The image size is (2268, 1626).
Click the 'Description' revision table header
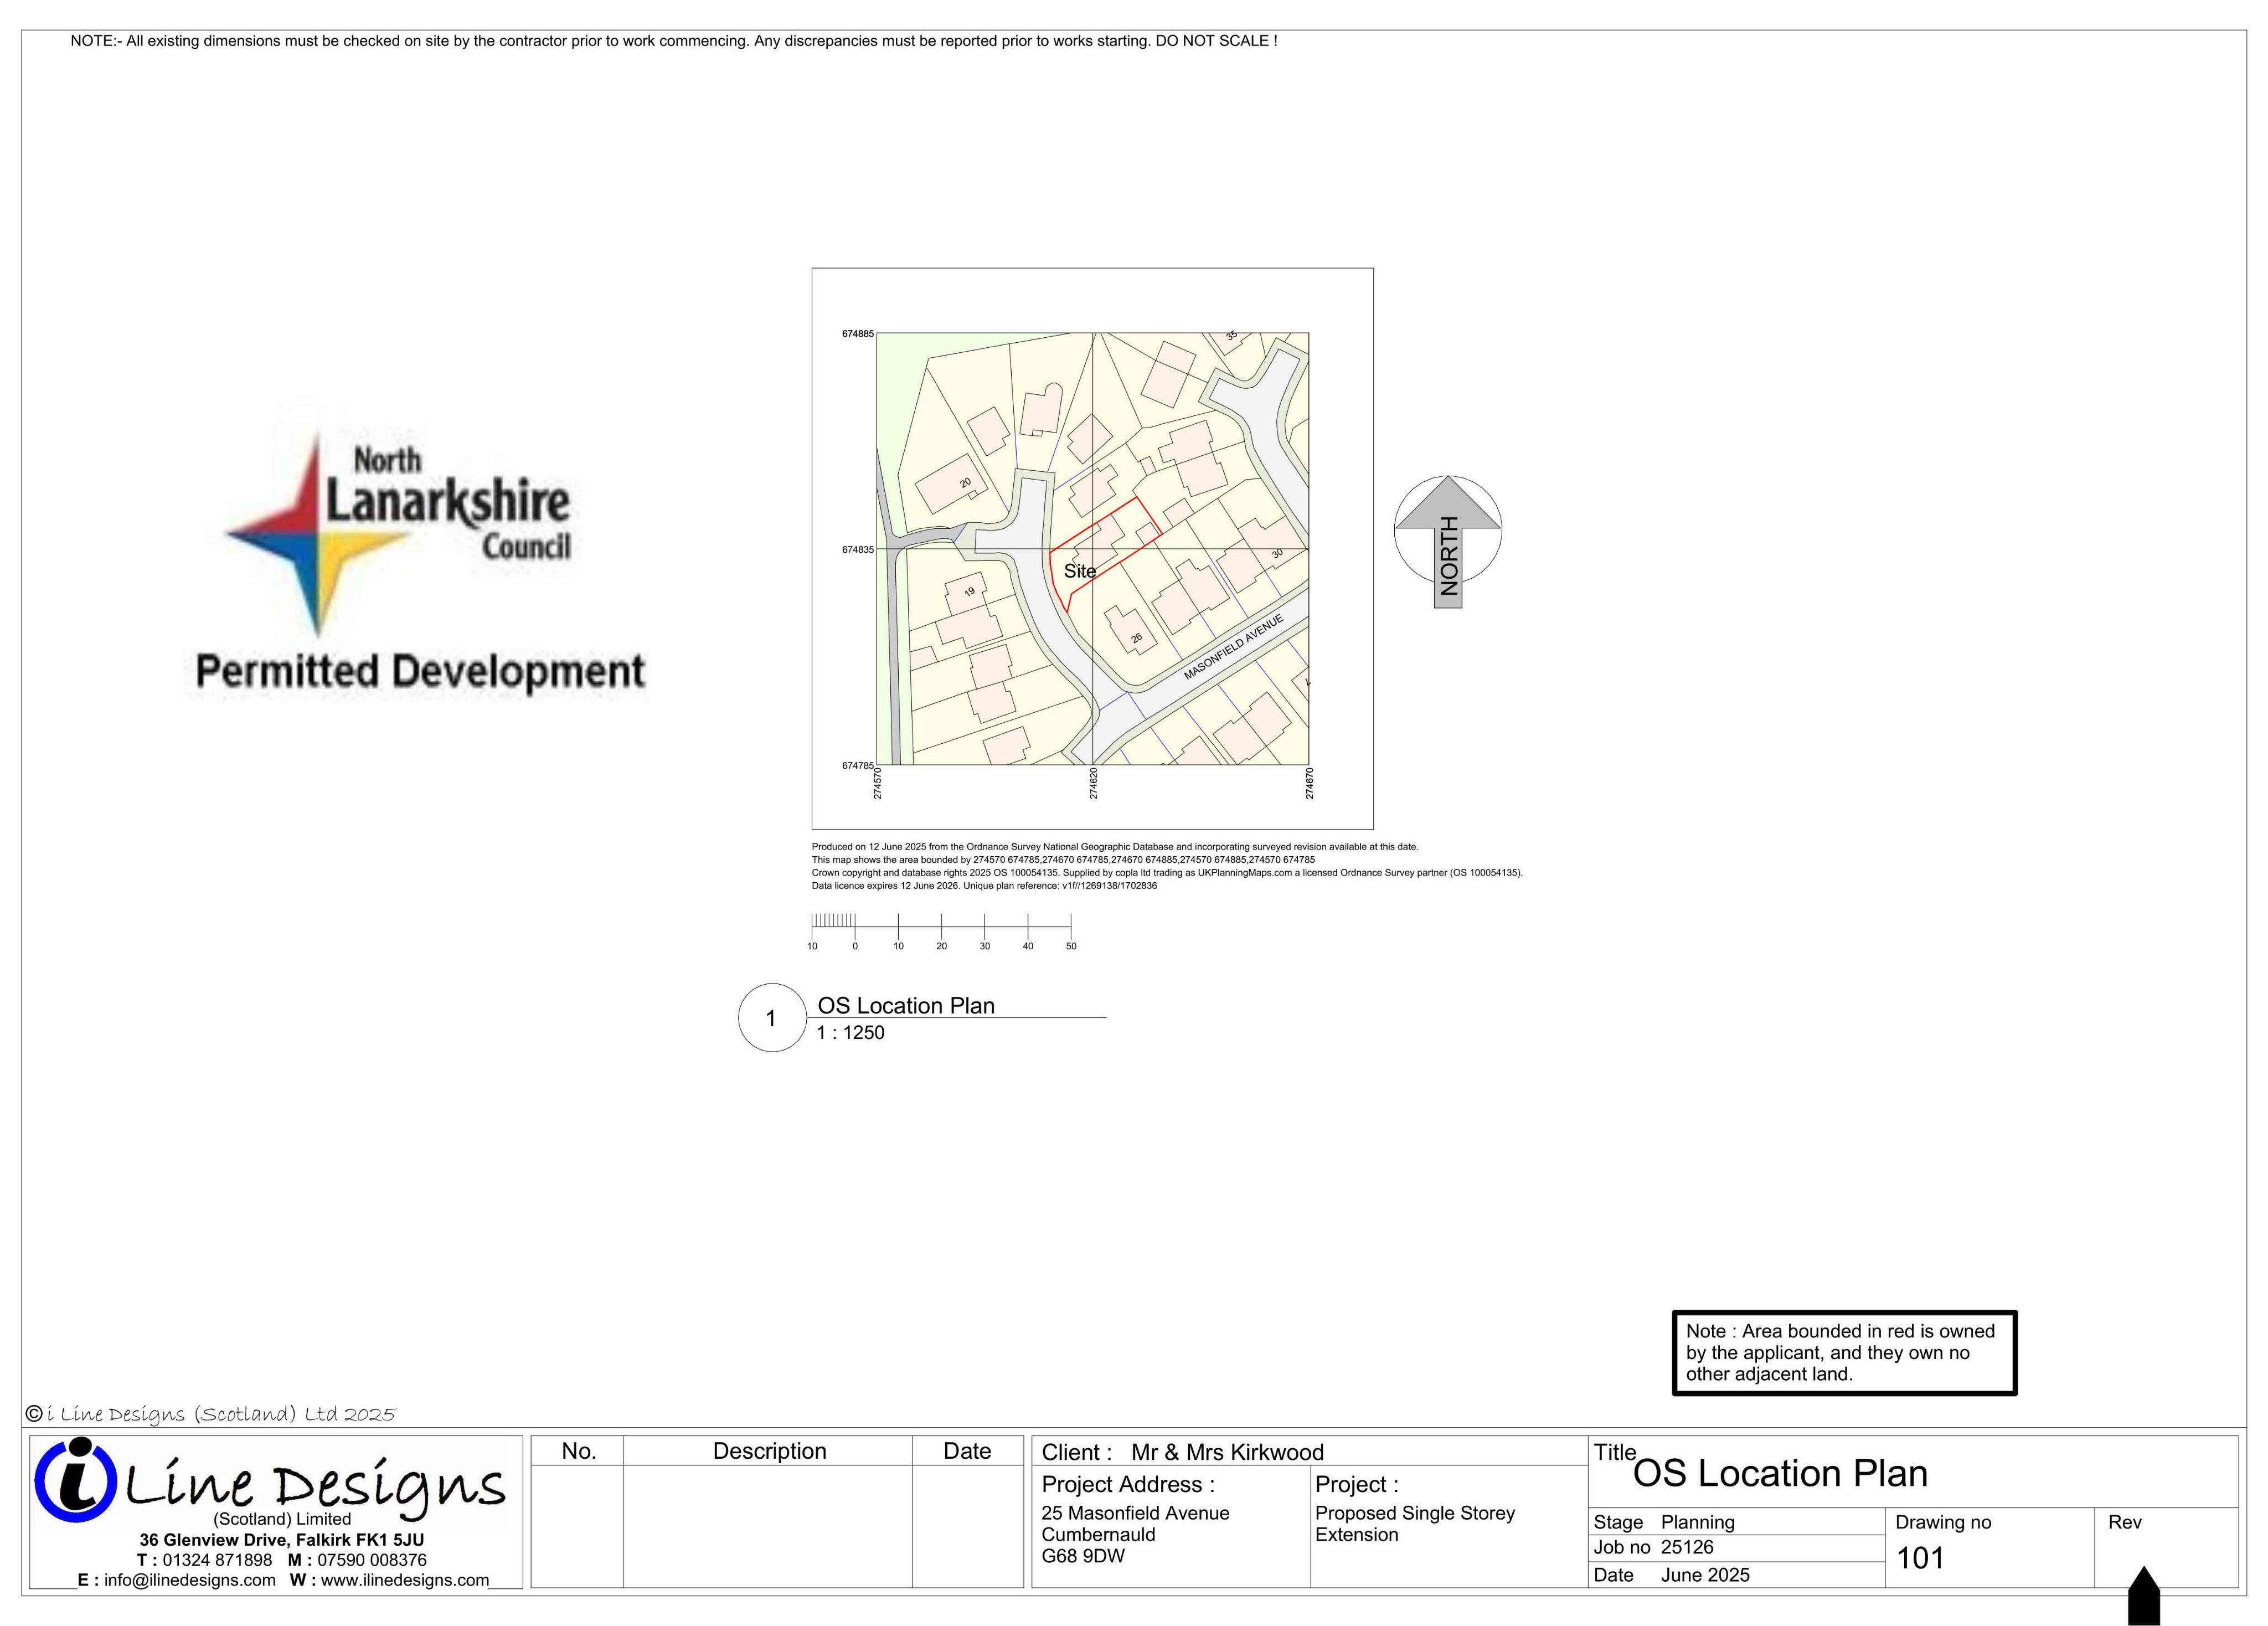click(x=769, y=1451)
